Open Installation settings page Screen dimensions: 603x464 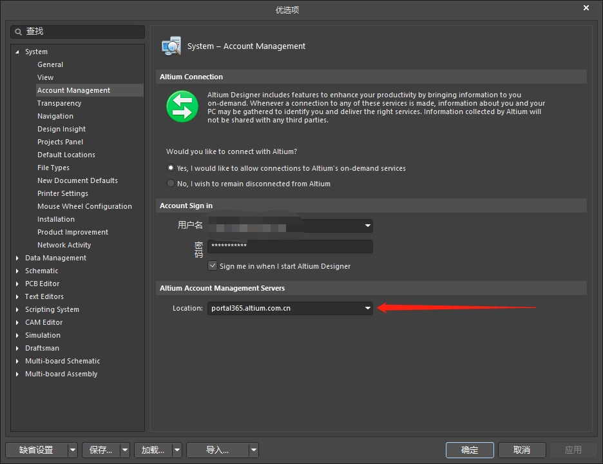[x=56, y=219]
